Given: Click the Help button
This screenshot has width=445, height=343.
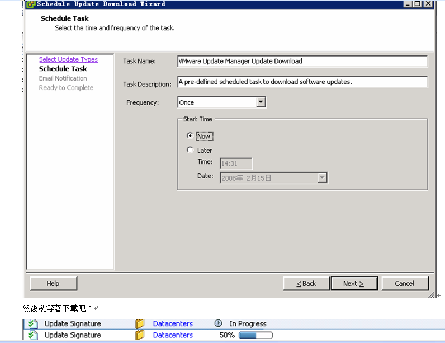Looking at the screenshot, I should 53,283.
